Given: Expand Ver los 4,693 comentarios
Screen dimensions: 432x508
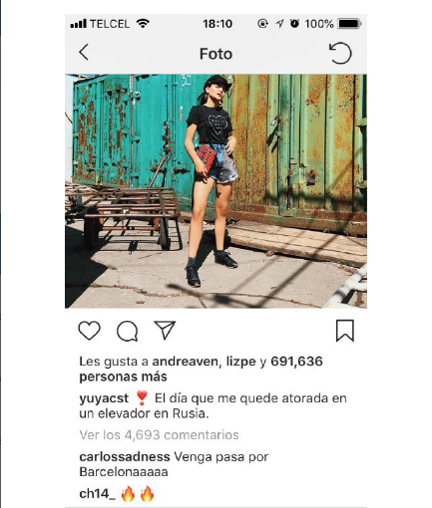Looking at the screenshot, I should pos(159,435).
